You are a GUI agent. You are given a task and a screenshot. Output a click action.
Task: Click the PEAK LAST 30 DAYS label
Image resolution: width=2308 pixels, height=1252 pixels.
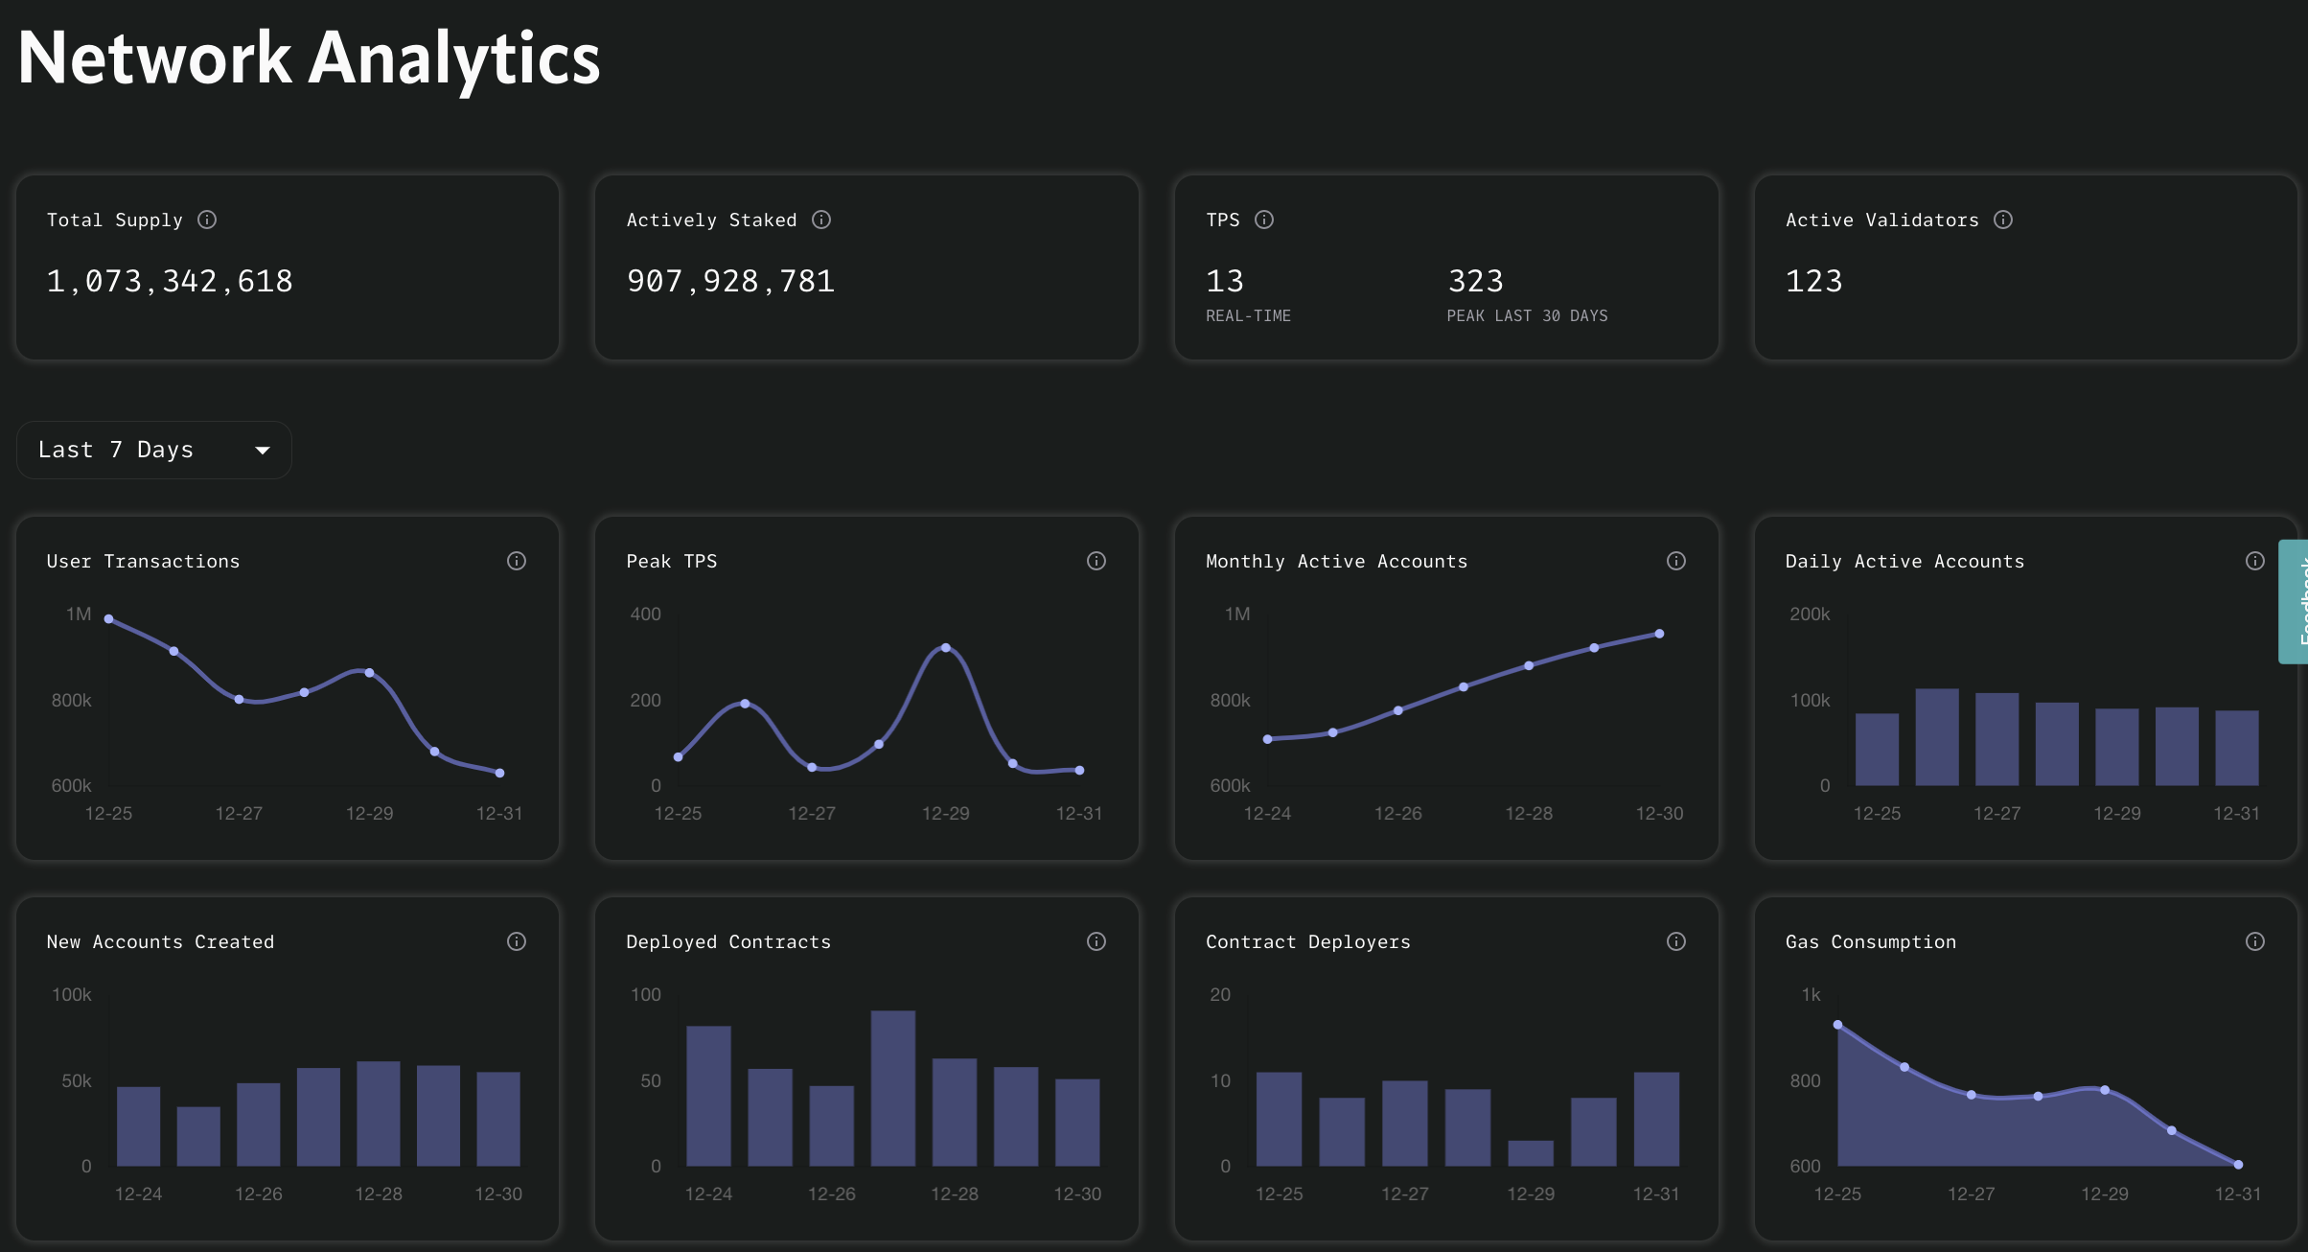[1528, 315]
